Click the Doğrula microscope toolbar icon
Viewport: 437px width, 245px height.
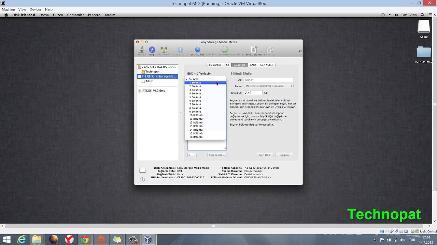[x=141, y=50]
